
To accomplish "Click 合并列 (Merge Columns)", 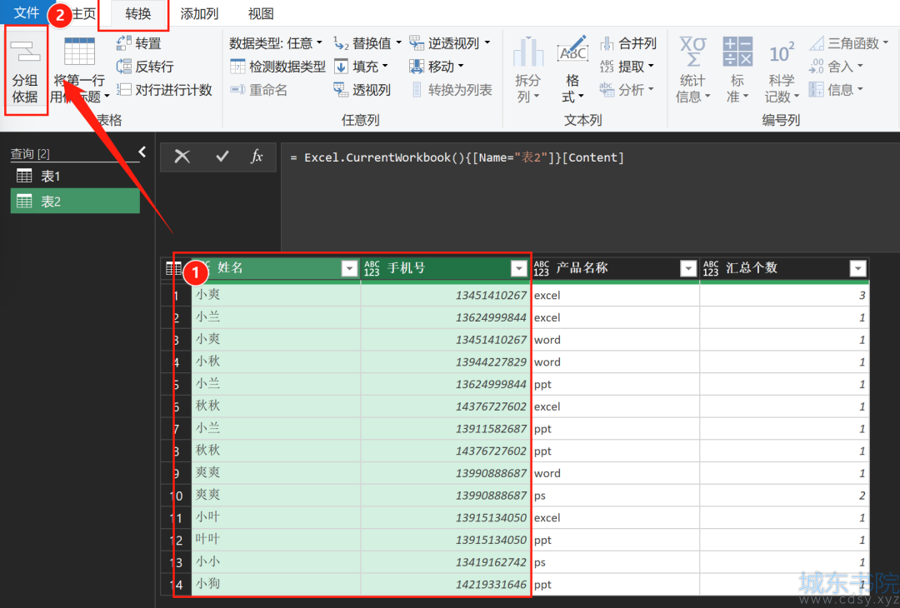I will 628,43.
